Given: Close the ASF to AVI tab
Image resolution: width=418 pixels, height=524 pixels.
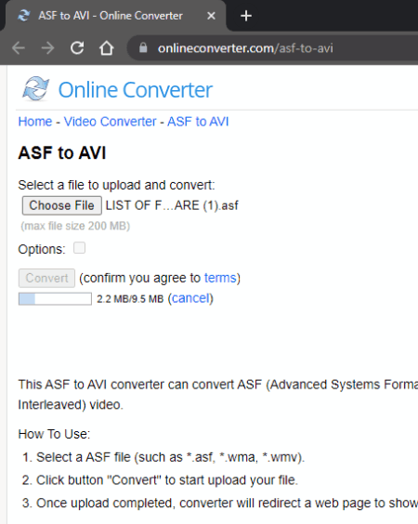Looking at the screenshot, I should (x=211, y=16).
